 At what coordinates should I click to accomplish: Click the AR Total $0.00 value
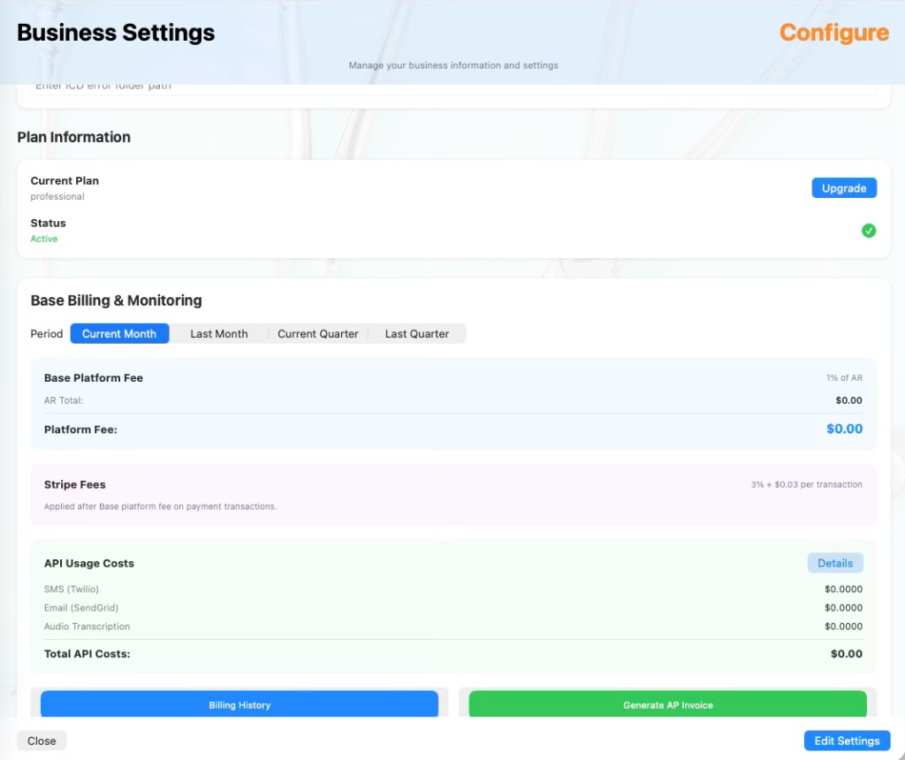[x=848, y=400]
